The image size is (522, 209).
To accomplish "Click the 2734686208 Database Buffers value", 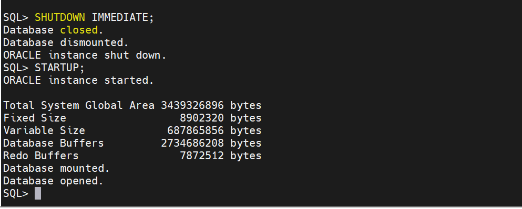I will 192,144.
